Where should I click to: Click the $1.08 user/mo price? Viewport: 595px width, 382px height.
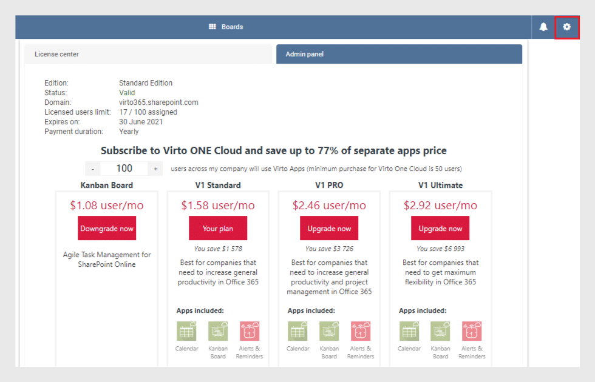click(107, 206)
